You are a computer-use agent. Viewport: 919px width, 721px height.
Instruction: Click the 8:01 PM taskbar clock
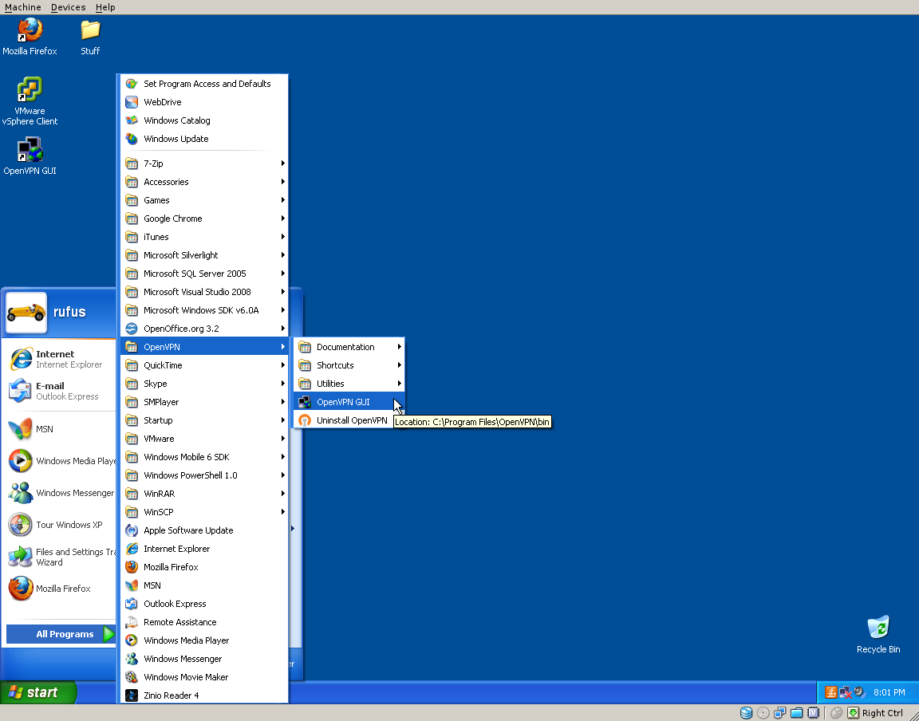[889, 692]
